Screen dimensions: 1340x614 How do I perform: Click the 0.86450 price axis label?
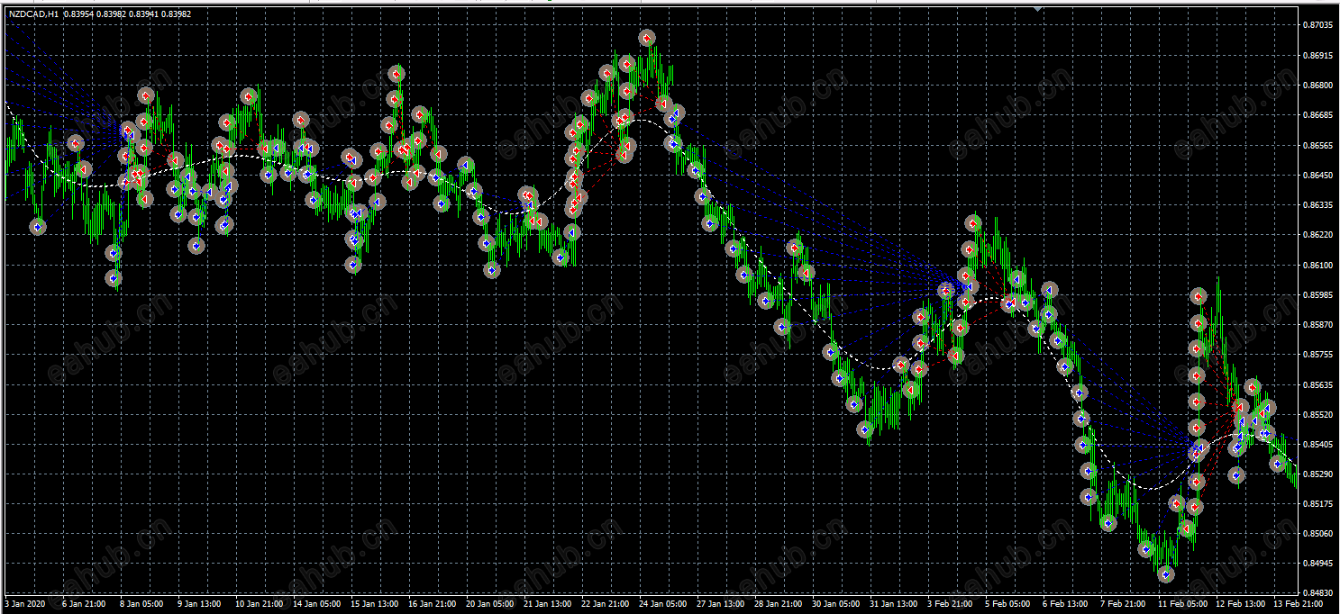tap(1319, 175)
